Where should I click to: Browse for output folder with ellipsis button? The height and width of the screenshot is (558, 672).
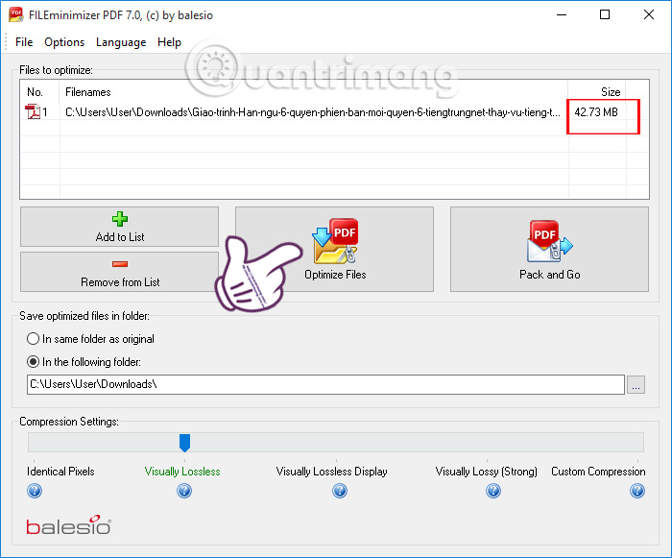636,384
